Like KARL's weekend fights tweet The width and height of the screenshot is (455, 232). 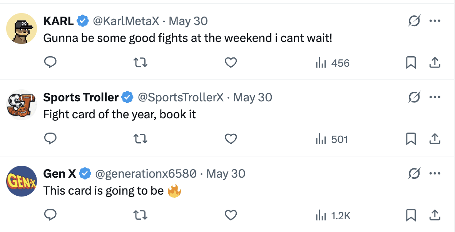click(231, 62)
